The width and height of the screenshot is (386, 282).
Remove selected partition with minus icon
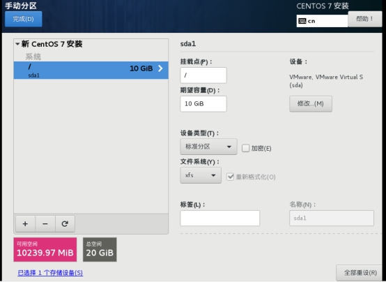click(45, 223)
